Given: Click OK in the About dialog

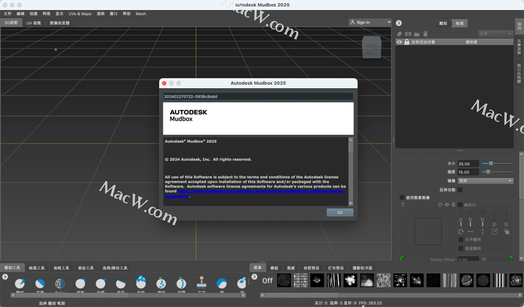Looking at the screenshot, I should point(340,212).
